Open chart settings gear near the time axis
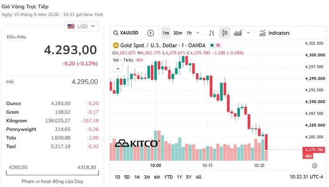Image resolution: width=329 pixels, height=187 pixels. pyautogui.click(x=314, y=165)
